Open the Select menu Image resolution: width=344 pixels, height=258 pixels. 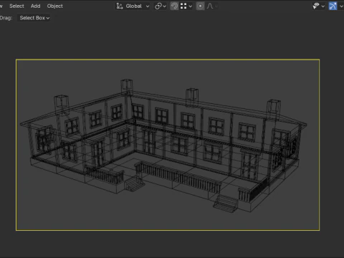16,6
